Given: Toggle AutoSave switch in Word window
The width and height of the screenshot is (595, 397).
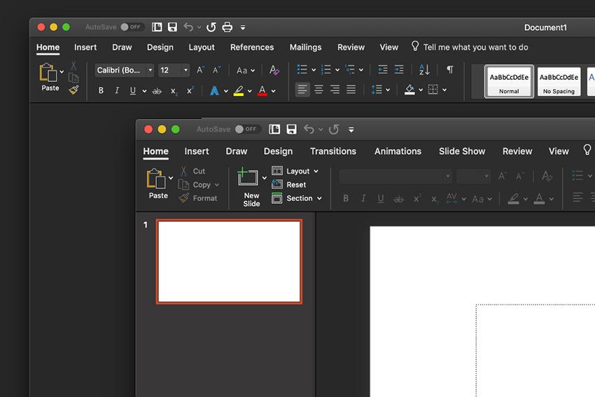Looking at the screenshot, I should (131, 27).
